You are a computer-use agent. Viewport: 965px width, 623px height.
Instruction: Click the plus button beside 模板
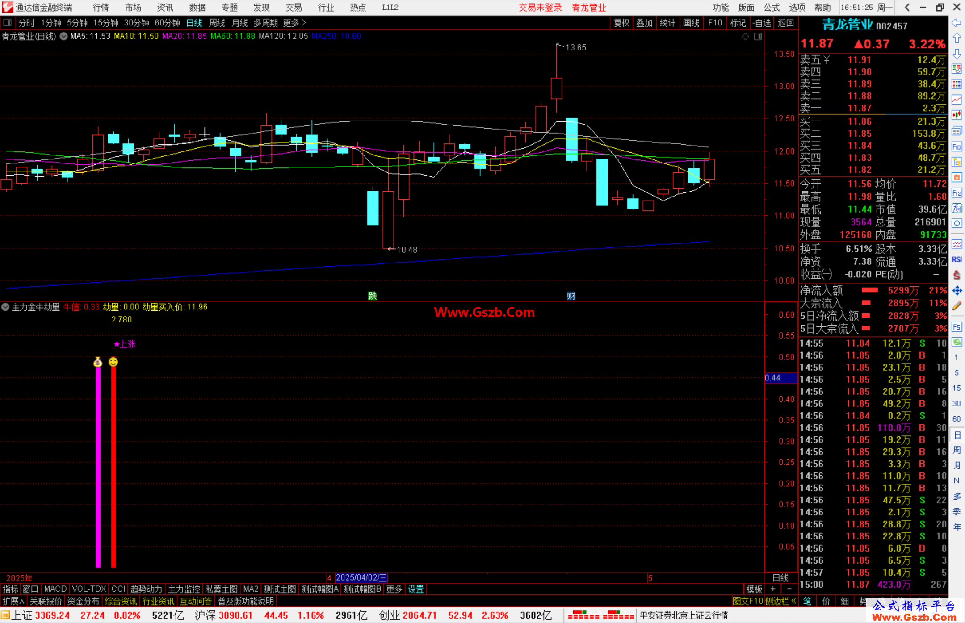(x=773, y=589)
